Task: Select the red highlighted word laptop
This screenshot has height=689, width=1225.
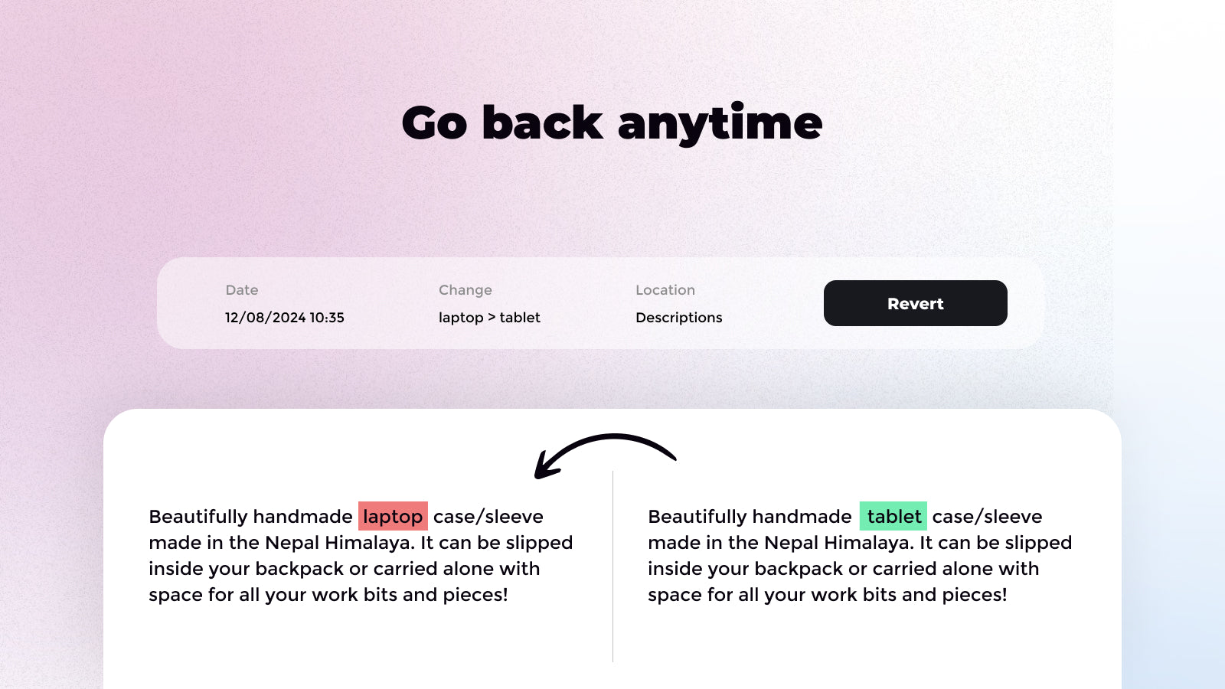Action: (393, 517)
